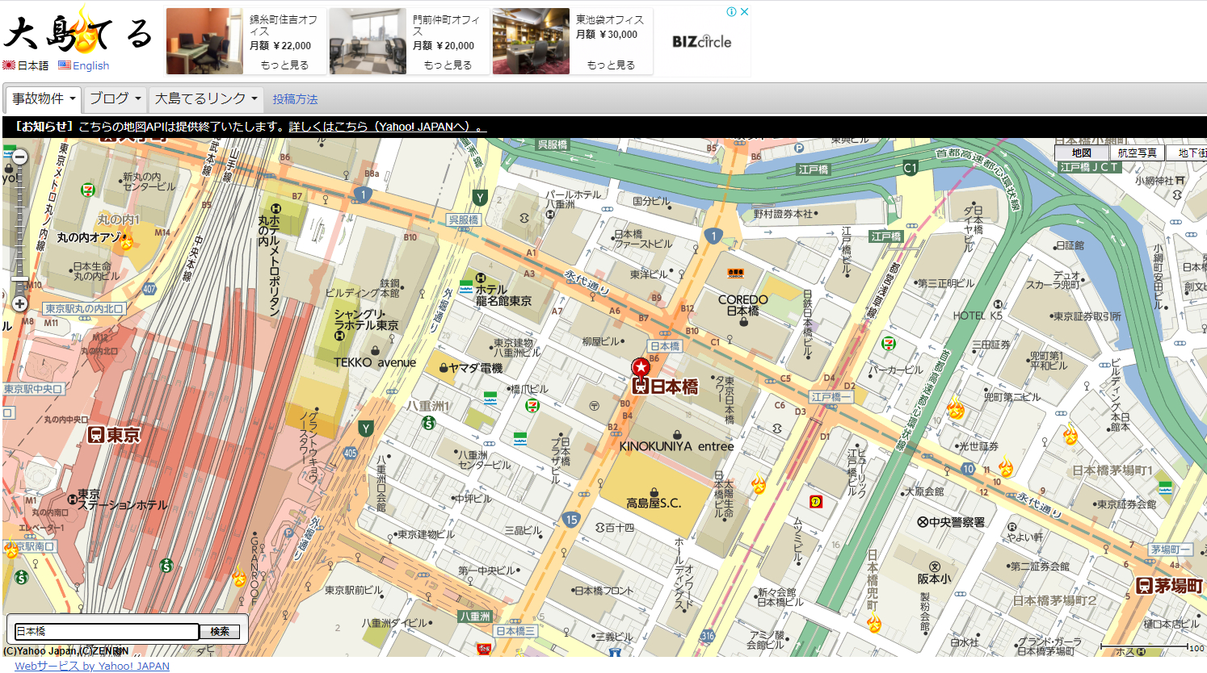1207x673 pixels.
Task: Expand the ブログ dropdown menu
Action: (116, 99)
